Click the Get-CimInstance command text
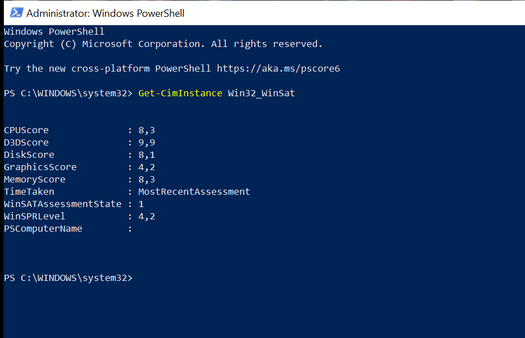Screen dimensions: 525x338 [180, 93]
